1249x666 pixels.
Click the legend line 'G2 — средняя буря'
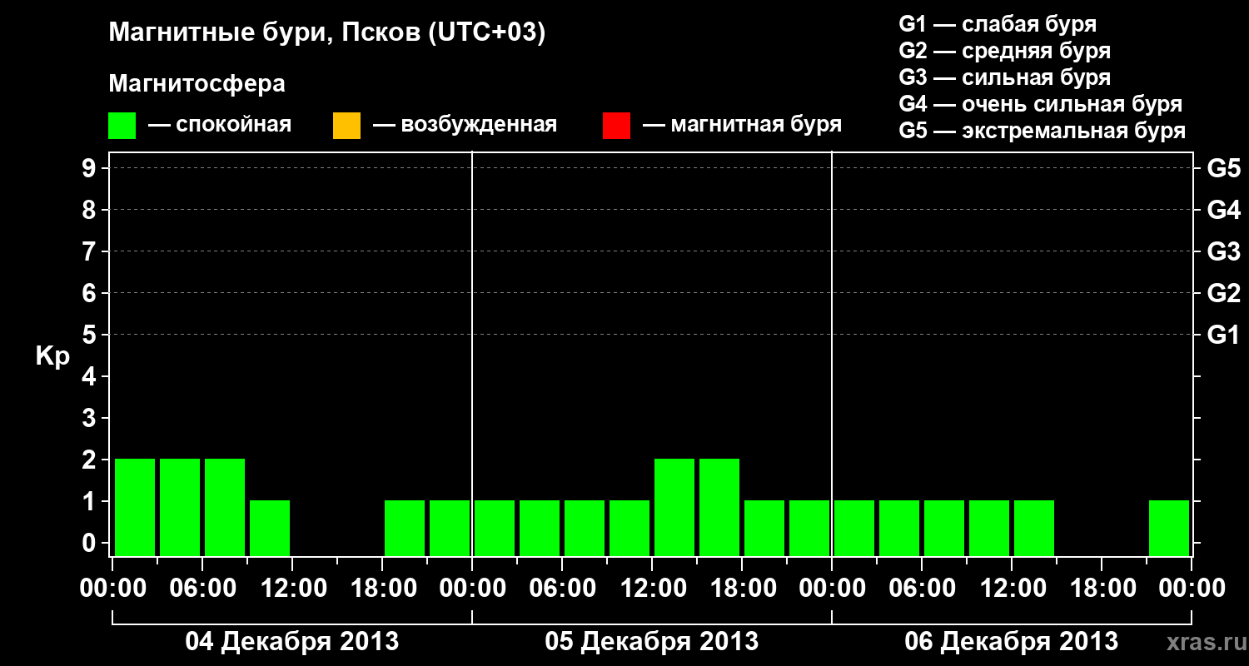coord(1005,50)
